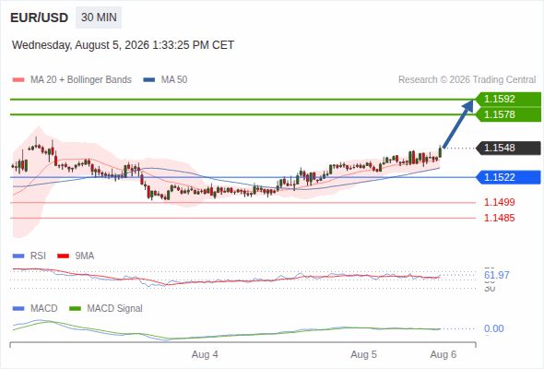Click the EUR/USD symbol title
Image resolution: width=544 pixels, height=369 pixels.
tap(40, 18)
